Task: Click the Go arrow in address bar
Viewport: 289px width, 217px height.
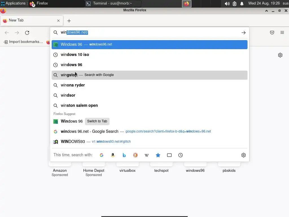Action: pos(244,33)
